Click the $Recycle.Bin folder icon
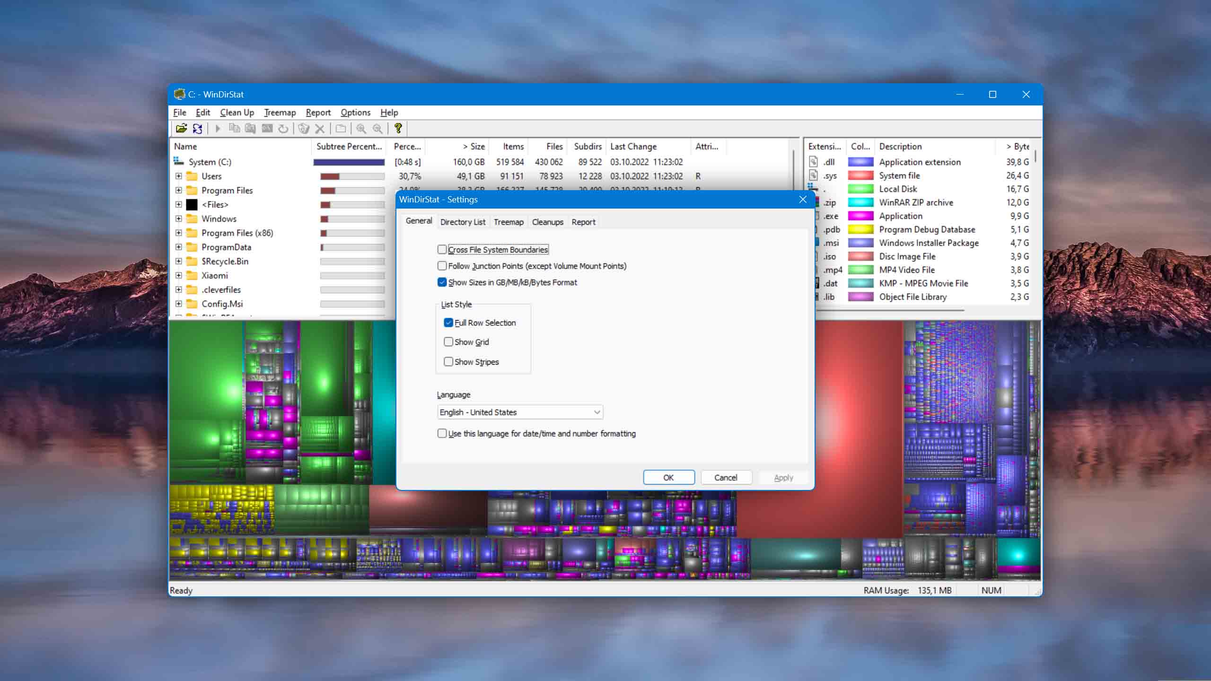The height and width of the screenshot is (681, 1211). pos(192,261)
